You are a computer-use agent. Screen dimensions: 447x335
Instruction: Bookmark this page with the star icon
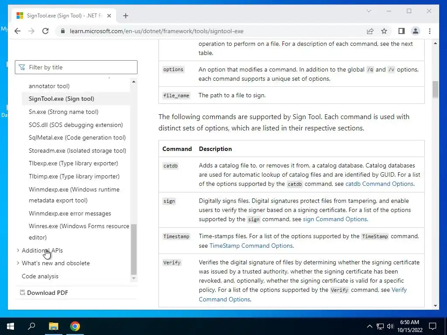point(384,31)
